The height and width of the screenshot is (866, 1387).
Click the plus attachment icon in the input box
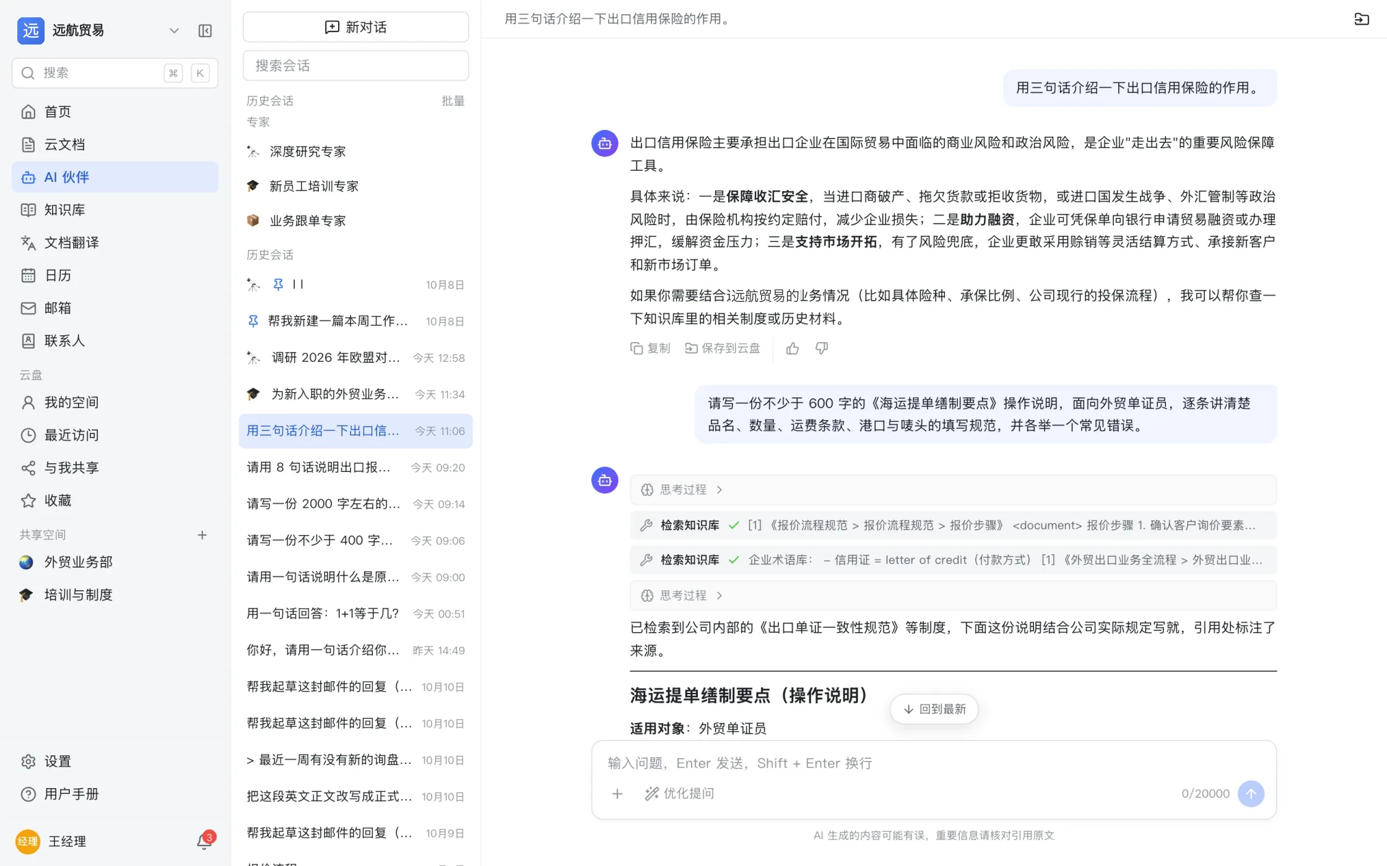617,794
